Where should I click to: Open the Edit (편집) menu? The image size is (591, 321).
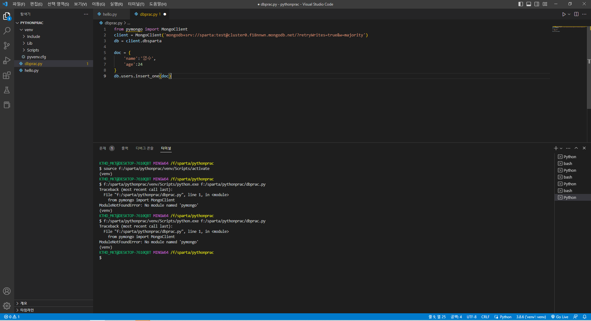[x=36, y=4]
